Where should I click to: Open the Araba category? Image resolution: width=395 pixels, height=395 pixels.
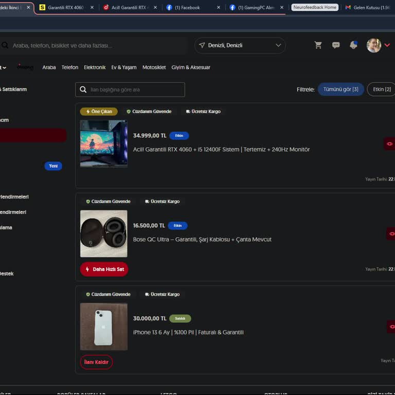pos(49,67)
